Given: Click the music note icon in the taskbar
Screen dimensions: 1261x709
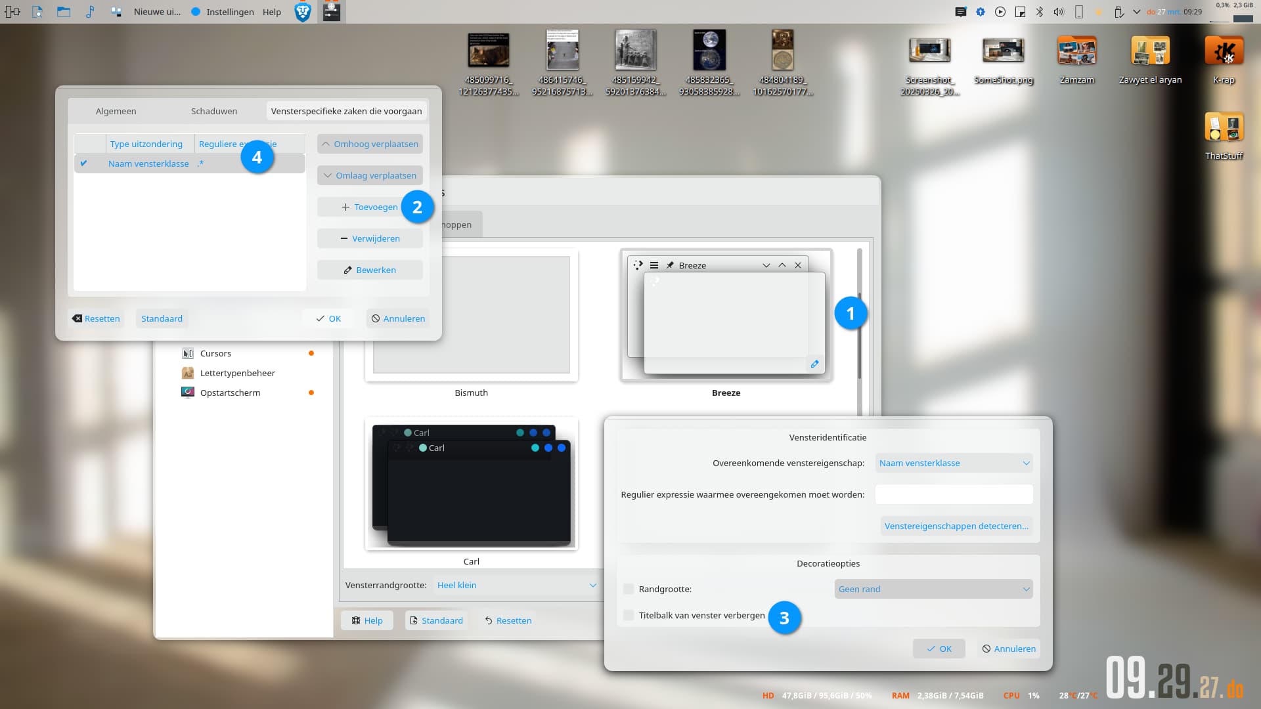Looking at the screenshot, I should click(x=91, y=11).
